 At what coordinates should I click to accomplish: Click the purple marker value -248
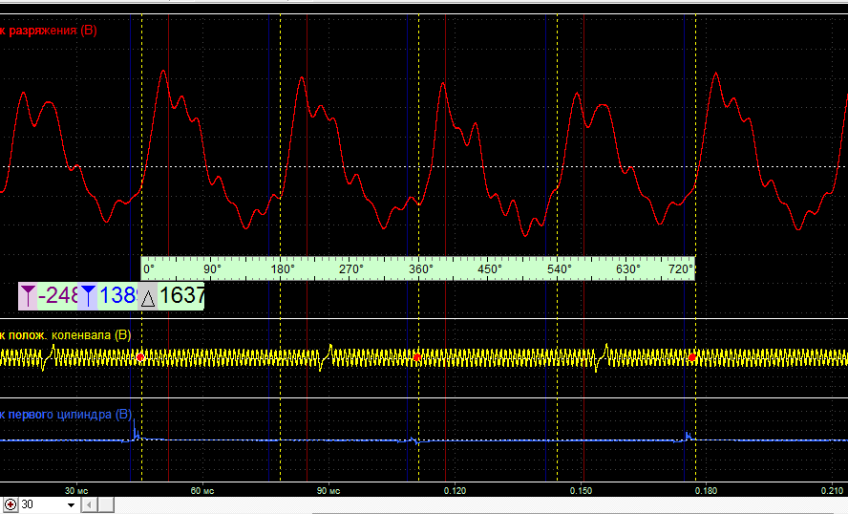pyautogui.click(x=58, y=295)
